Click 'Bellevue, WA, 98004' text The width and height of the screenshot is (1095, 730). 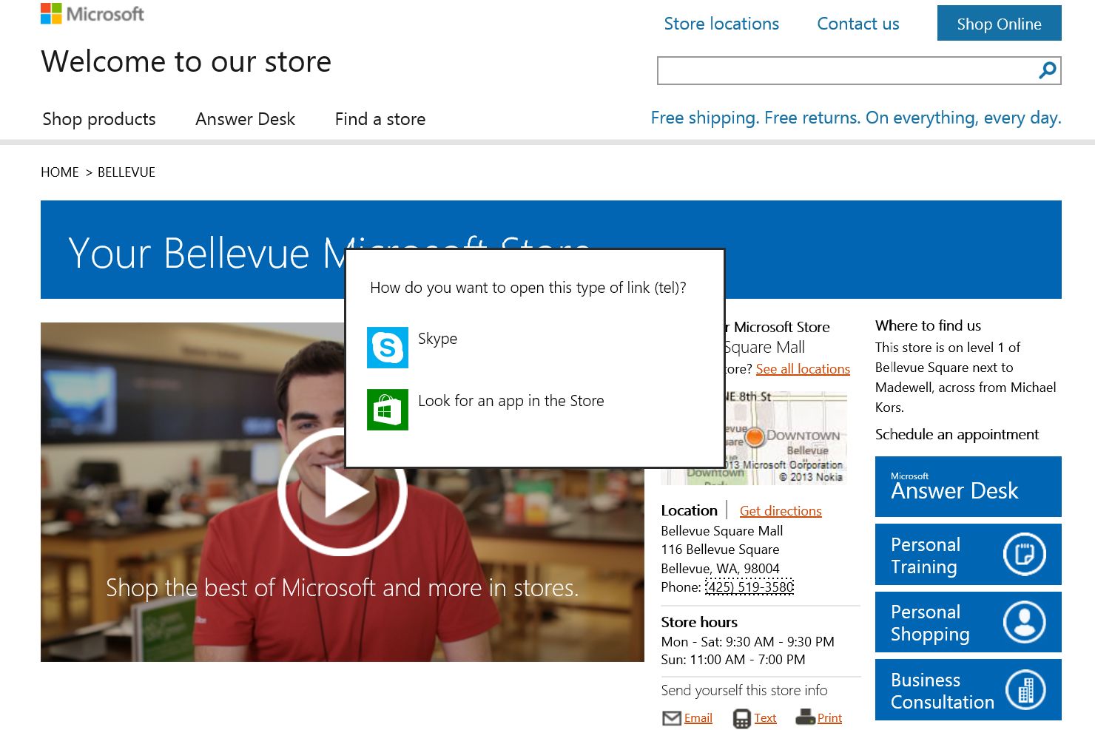coord(720,569)
